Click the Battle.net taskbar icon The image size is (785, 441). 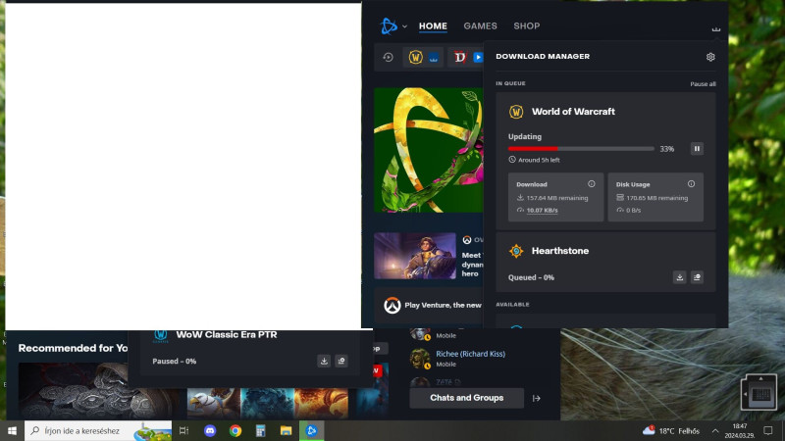point(311,430)
